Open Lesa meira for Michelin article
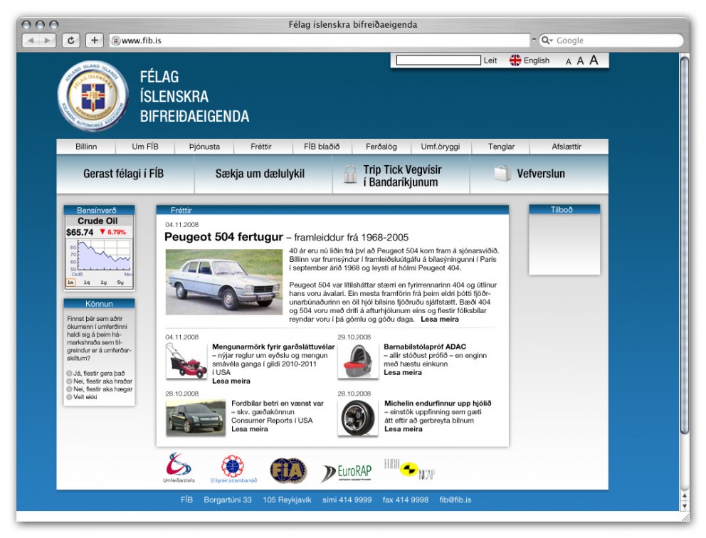Viewport: 706px width, 538px height. tap(404, 429)
